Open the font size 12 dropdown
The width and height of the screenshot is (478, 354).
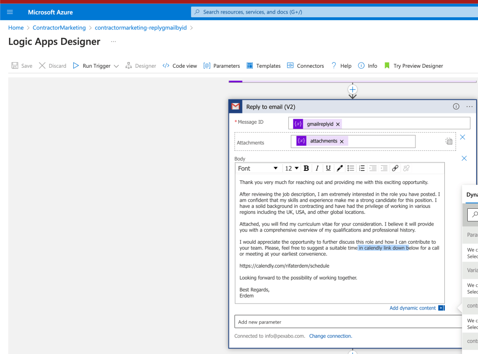tap(292, 168)
